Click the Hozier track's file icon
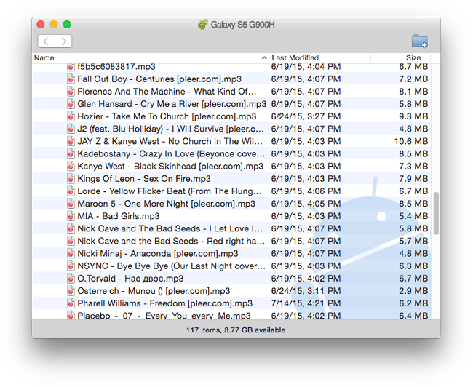This screenshot has width=473, height=387. click(71, 116)
